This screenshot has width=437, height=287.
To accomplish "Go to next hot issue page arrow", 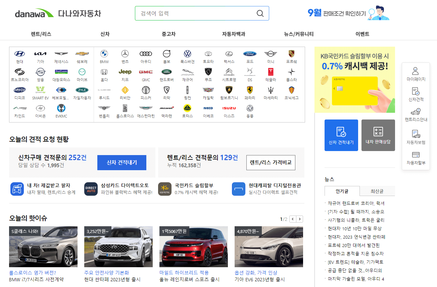I will click(300, 219).
